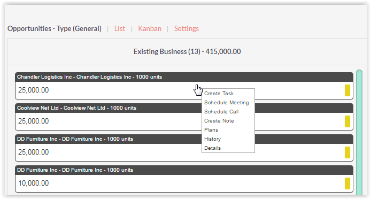Open Plans from context menu
The image size is (371, 199).
pos(211,130)
